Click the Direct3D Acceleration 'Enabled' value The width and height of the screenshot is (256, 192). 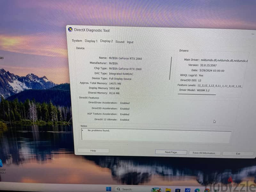(x=125, y=108)
